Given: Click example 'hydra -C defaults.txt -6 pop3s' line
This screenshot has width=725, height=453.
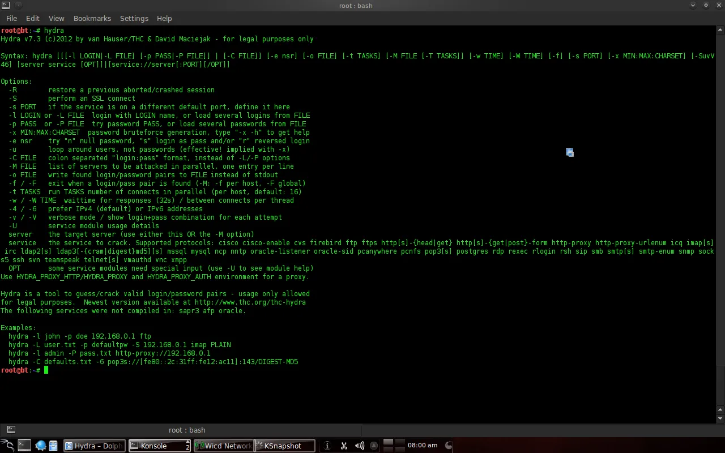Looking at the screenshot, I should tap(153, 362).
